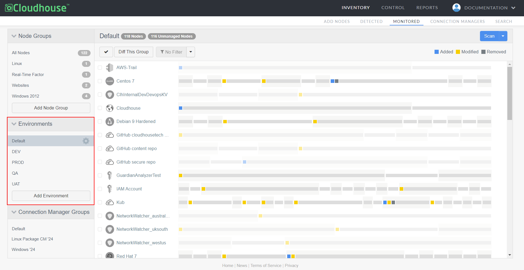This screenshot has height=270, width=524.
Task: Select the Linux Package CM '24 group
Action: tap(32, 239)
